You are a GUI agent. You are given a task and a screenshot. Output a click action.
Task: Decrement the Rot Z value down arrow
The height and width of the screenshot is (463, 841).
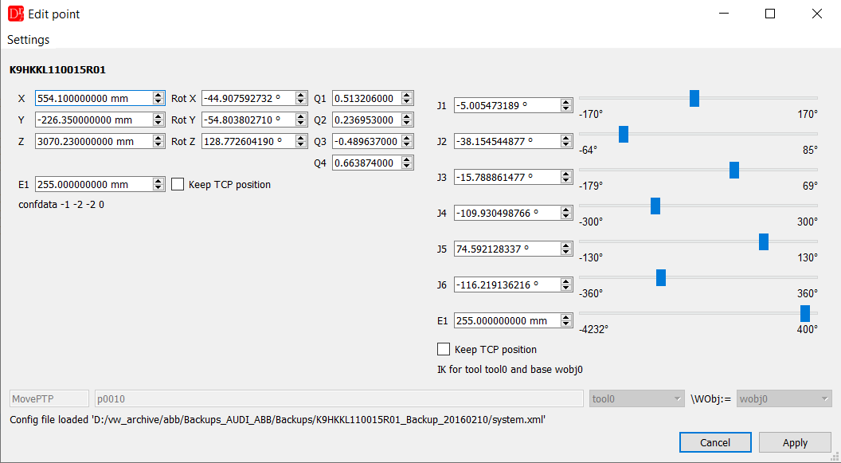(301, 145)
